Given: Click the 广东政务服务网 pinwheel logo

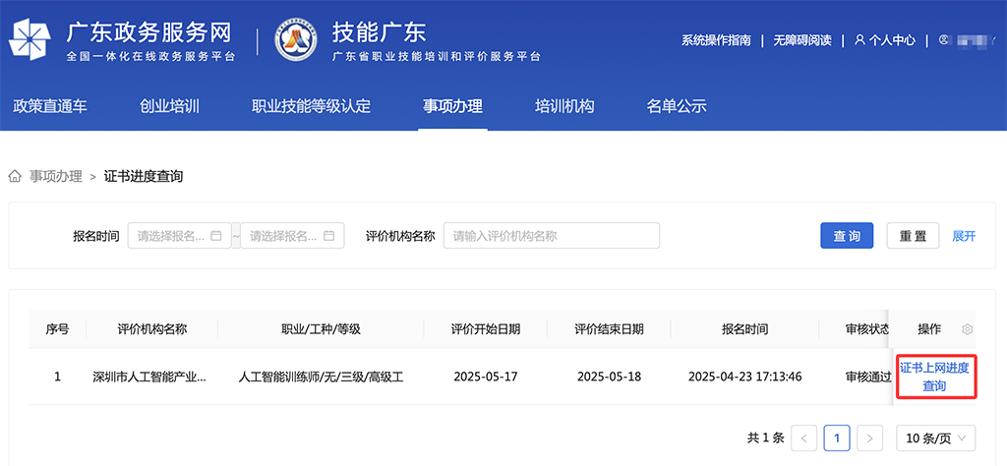Looking at the screenshot, I should (31, 40).
